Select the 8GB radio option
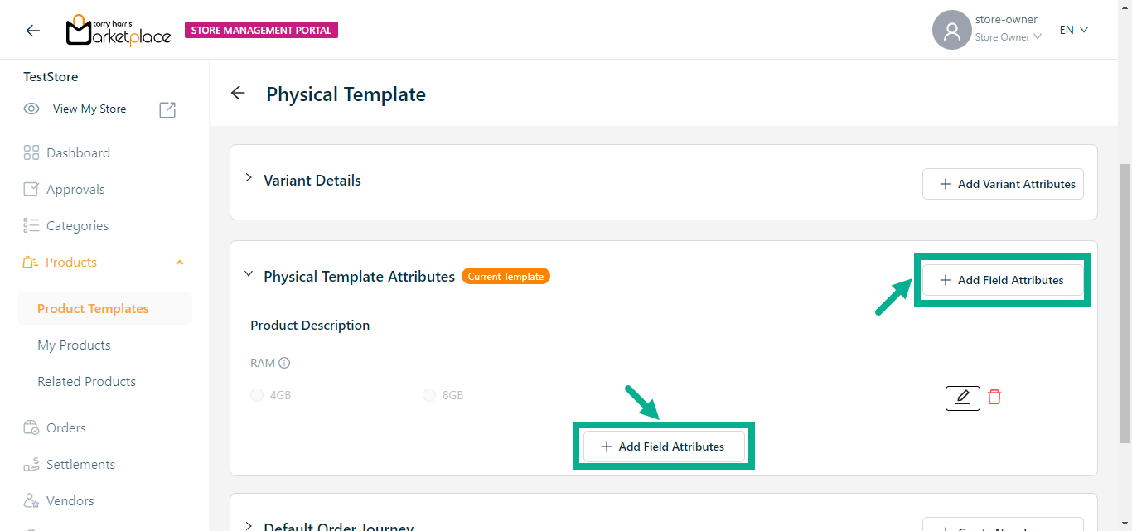Viewport: 1132px width, 531px height. [x=429, y=395]
